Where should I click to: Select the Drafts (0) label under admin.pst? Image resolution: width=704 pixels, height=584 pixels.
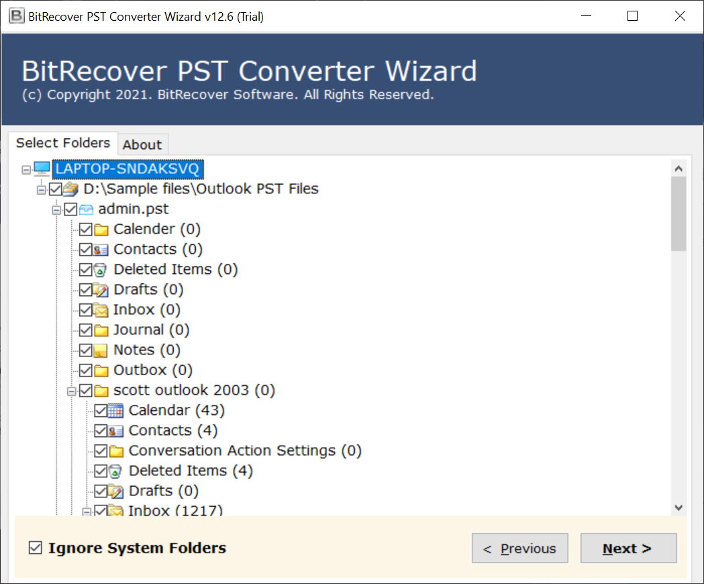point(148,290)
